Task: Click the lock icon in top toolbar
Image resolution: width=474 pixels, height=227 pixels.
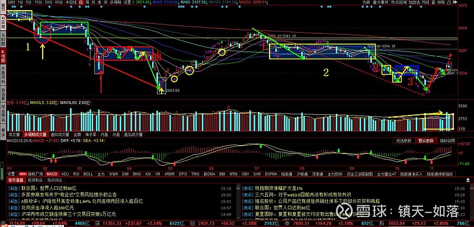Action: [449, 2]
